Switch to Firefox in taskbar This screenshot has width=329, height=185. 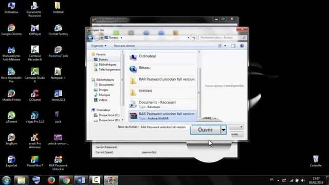coord(51,180)
